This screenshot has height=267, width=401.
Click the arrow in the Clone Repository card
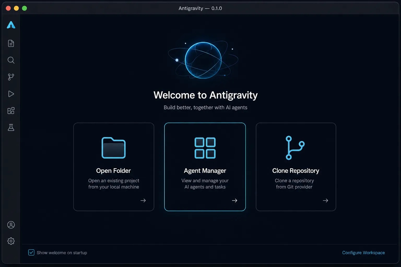tap(325, 201)
